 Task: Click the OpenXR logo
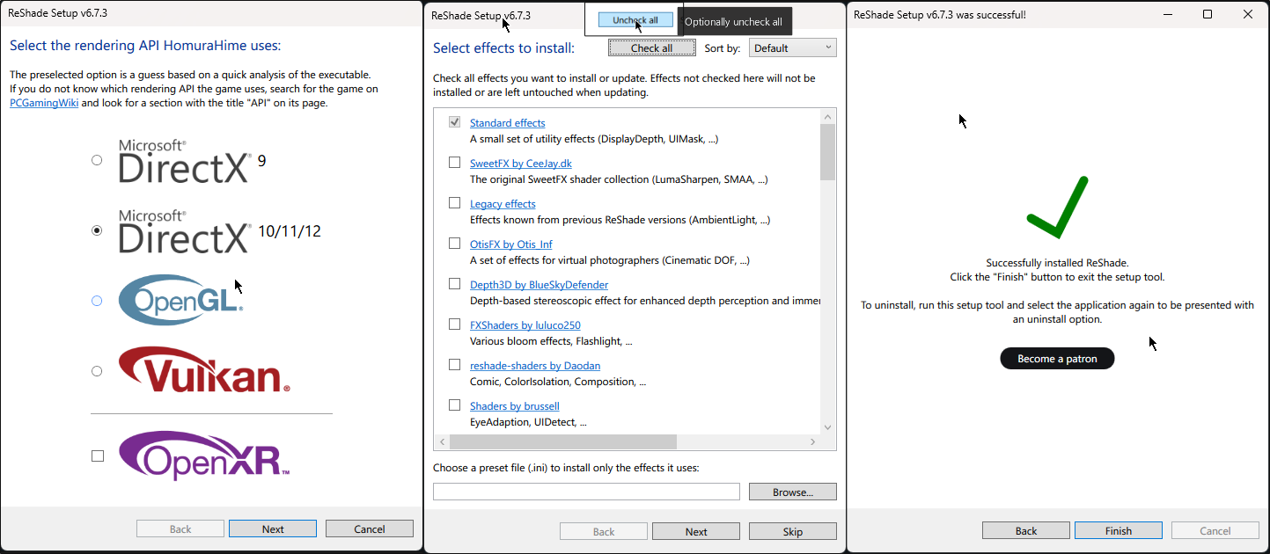coord(204,456)
